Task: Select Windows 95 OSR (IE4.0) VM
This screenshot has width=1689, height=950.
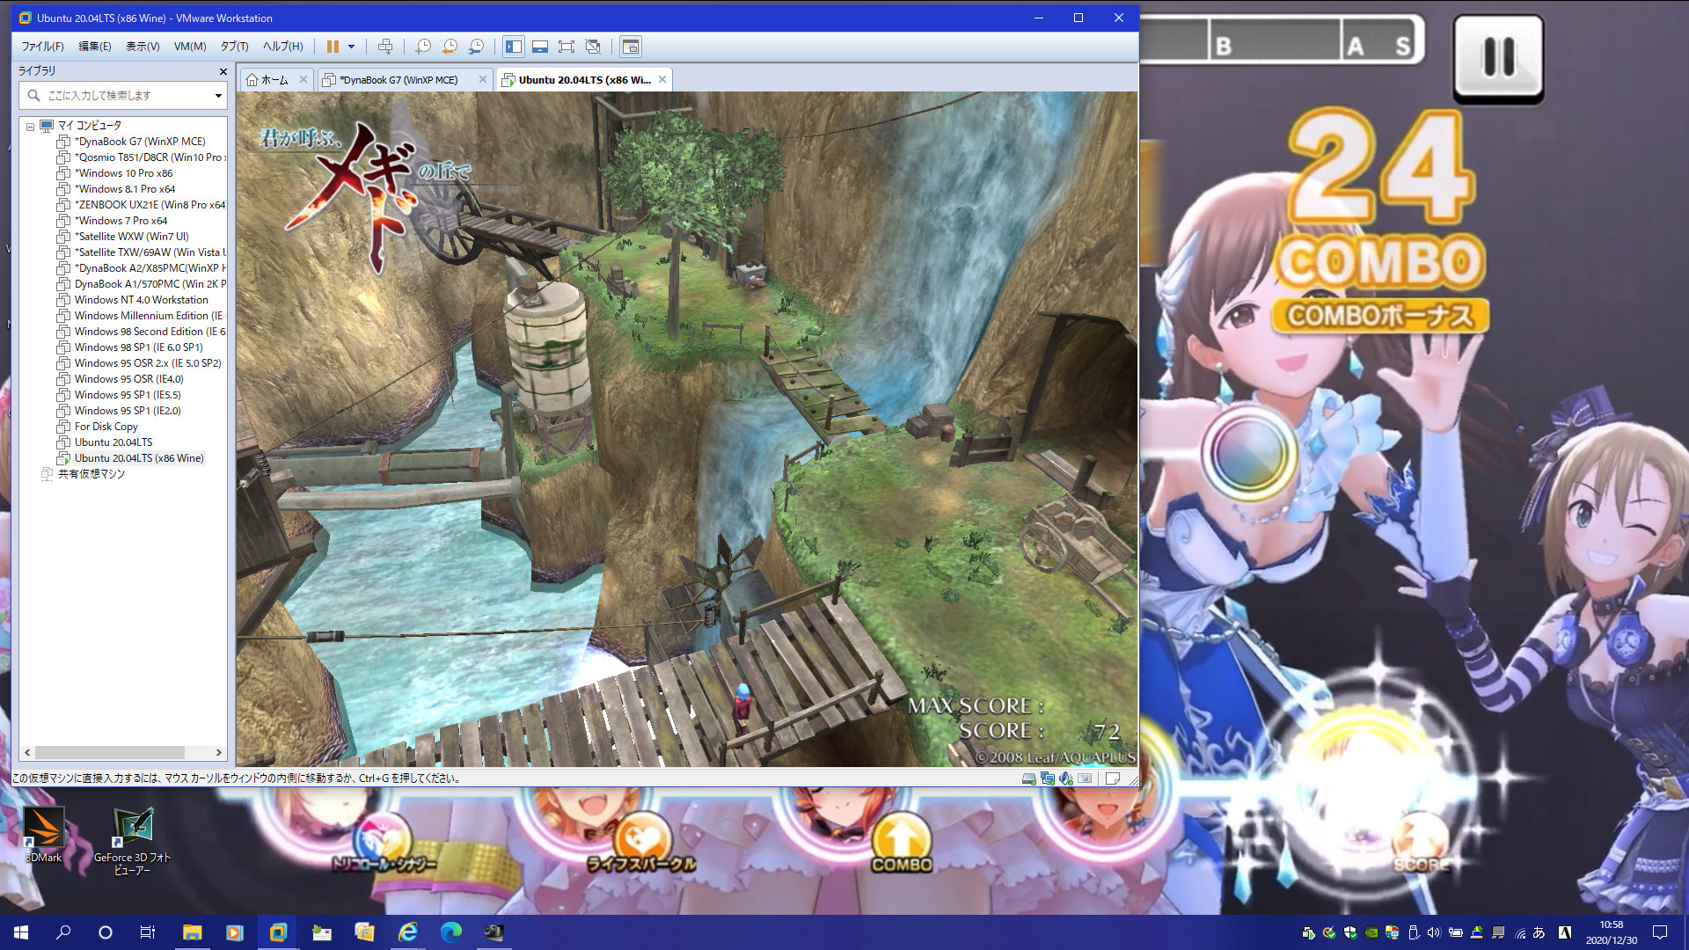Action: click(x=128, y=379)
